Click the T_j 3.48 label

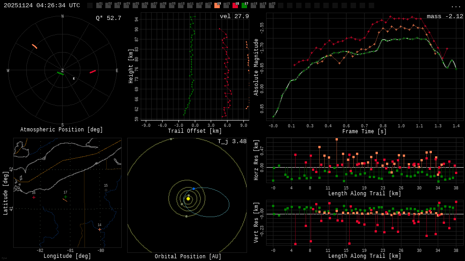point(232,142)
